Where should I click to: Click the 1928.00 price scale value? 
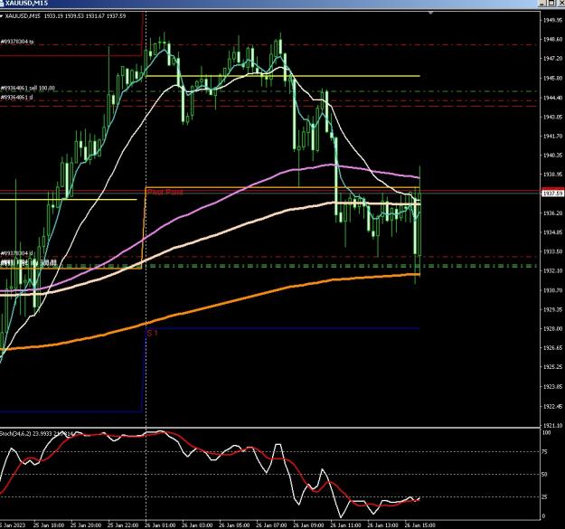tap(552, 328)
